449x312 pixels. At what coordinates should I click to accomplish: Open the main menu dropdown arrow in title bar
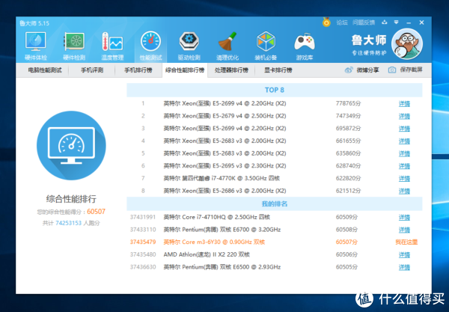(397, 22)
